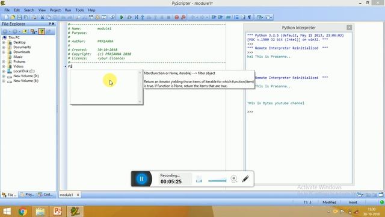Open Chrome from the taskbar
The image size is (385, 217).
pyautogui.click(x=23, y=212)
